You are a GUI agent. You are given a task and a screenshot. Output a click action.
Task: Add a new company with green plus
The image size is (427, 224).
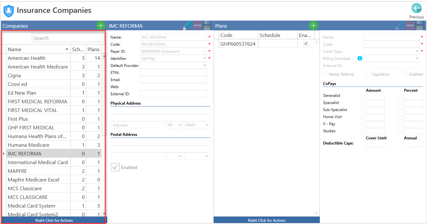pos(101,26)
